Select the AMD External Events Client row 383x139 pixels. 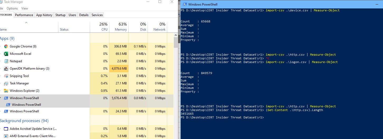click(x=87, y=136)
